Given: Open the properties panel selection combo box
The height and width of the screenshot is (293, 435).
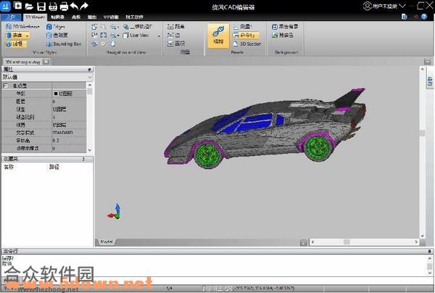Looking at the screenshot, I should click(47, 77).
